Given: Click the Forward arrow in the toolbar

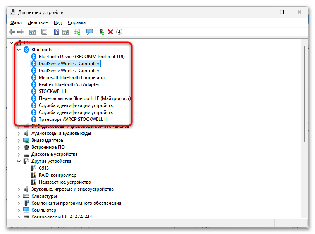Looking at the screenshot, I should tap(21, 32).
